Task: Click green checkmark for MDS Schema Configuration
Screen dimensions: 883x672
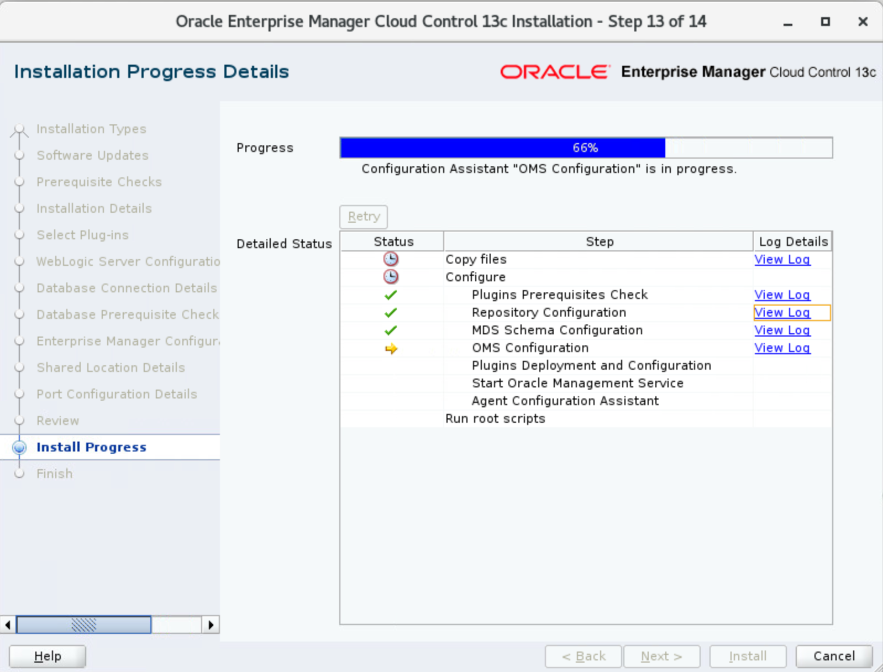Action: click(391, 330)
